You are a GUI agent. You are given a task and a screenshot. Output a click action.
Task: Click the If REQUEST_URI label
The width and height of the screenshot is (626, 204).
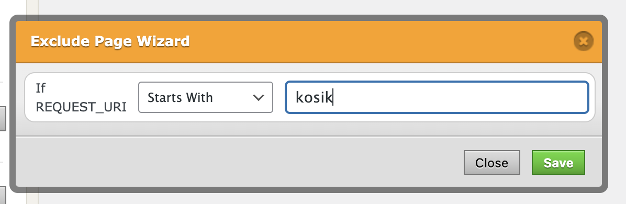(x=81, y=97)
